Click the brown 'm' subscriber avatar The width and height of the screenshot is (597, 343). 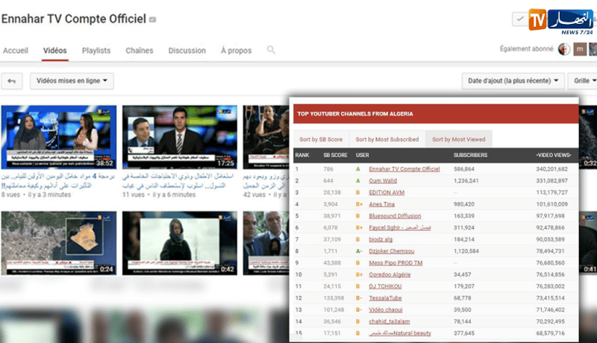[x=580, y=49]
